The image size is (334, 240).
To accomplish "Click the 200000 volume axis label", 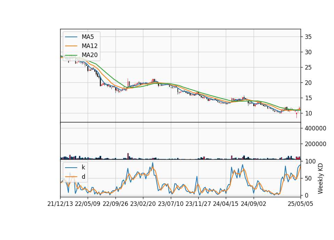I will 316,144.
